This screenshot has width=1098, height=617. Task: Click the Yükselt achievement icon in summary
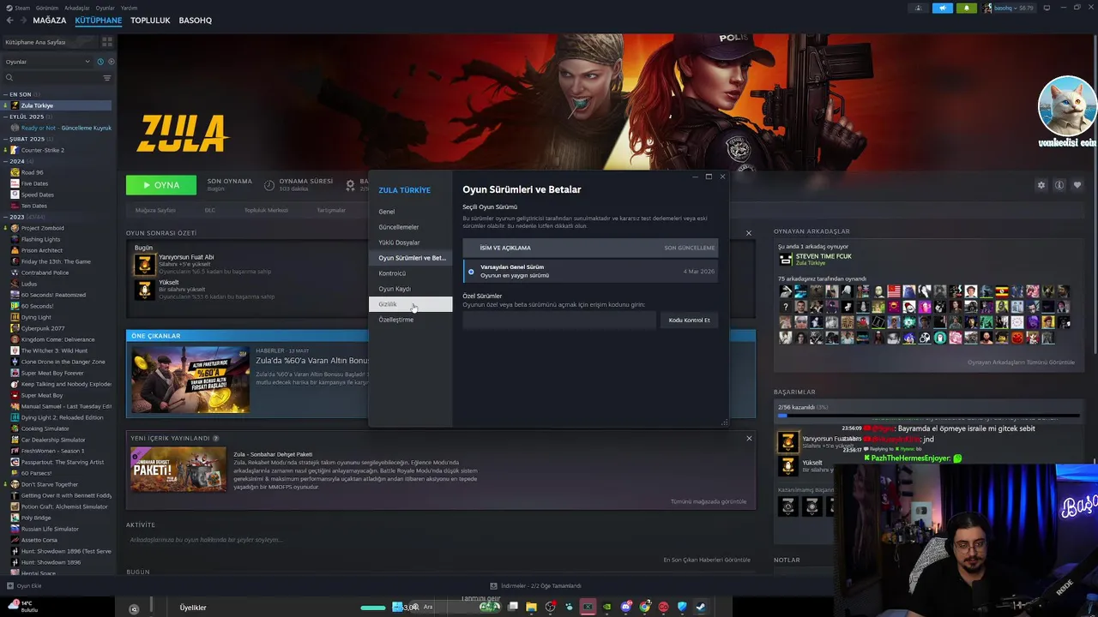click(144, 290)
